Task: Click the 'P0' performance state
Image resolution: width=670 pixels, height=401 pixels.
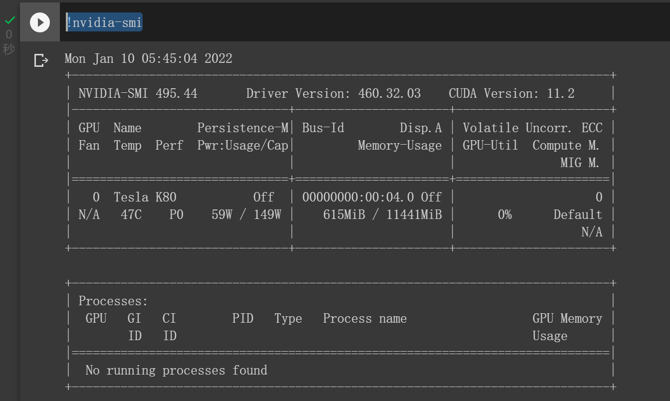Action: [176, 214]
